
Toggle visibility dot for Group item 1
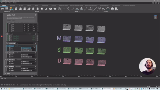[x=38, y=38]
